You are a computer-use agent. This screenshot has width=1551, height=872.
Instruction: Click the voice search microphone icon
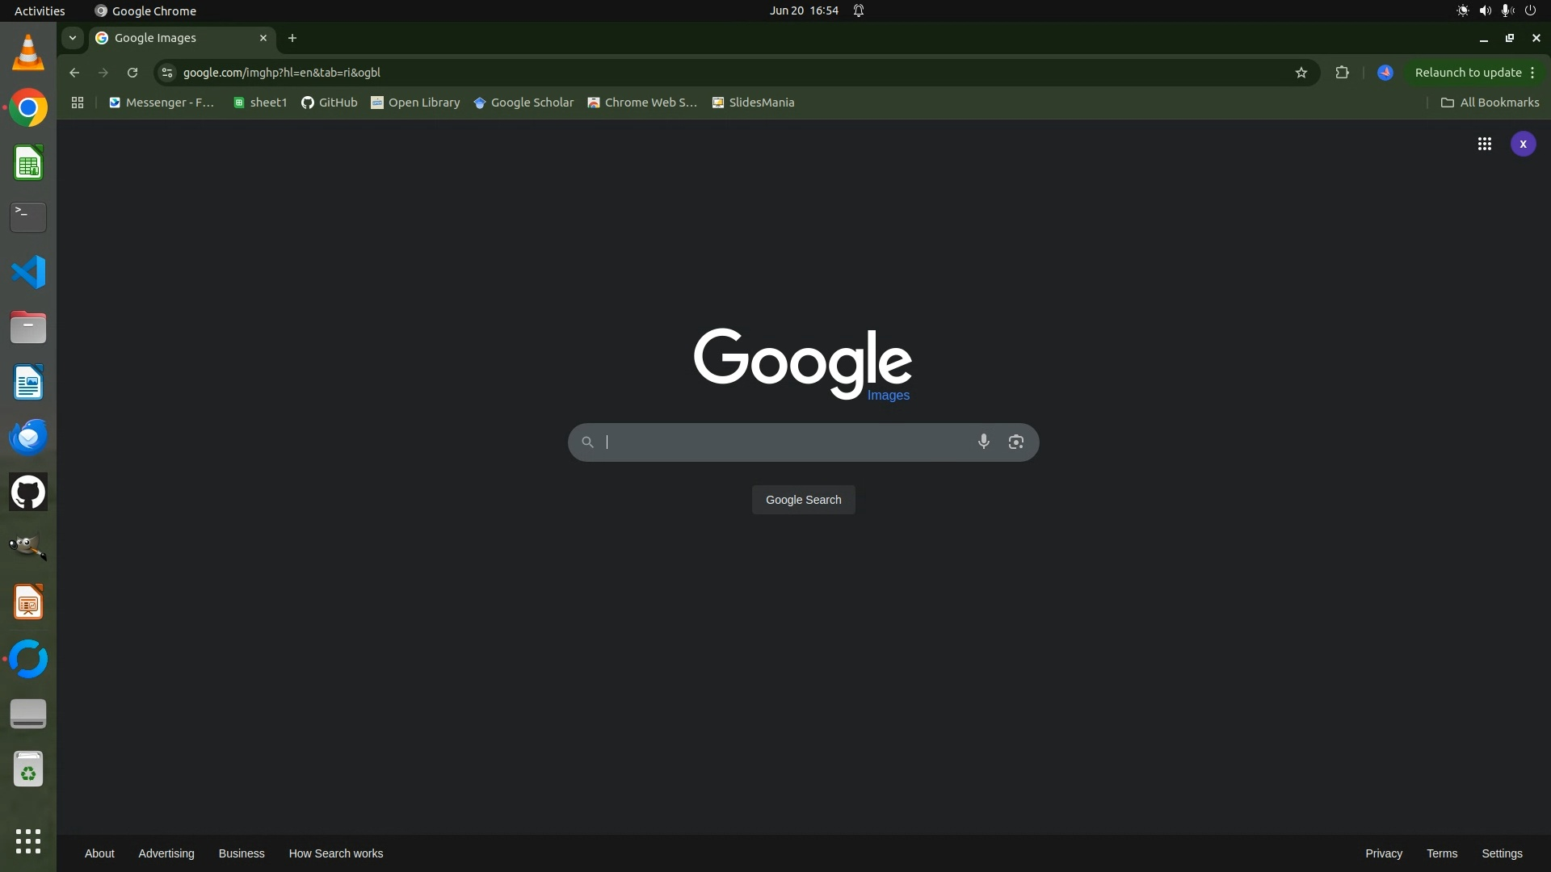pos(983,442)
